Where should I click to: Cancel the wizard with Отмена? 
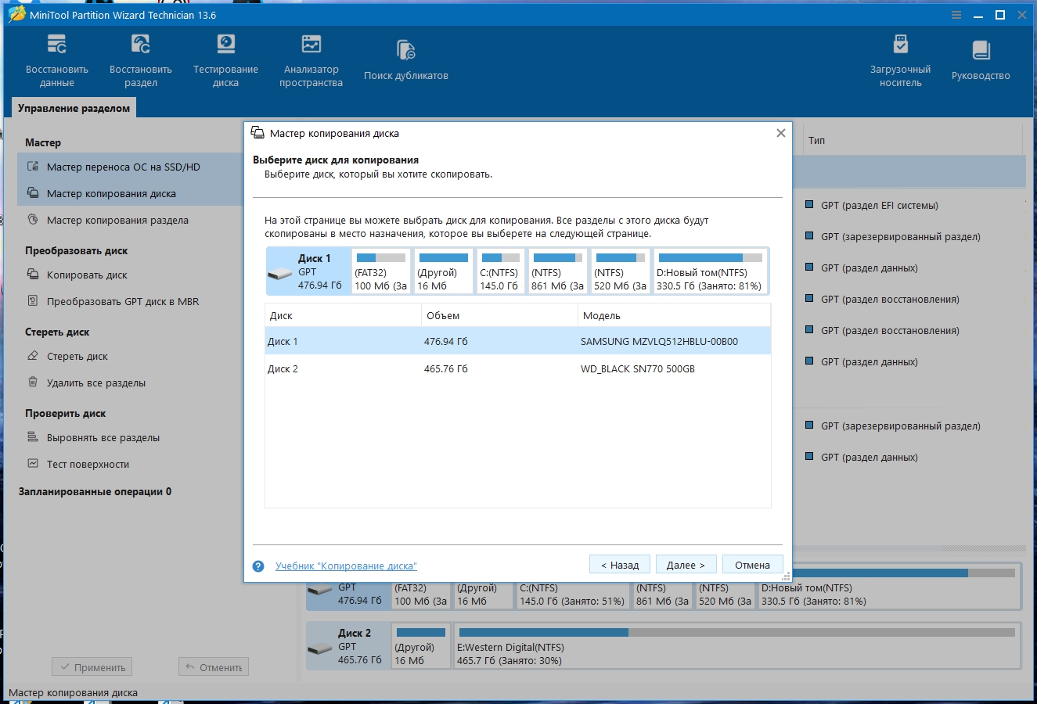752,565
